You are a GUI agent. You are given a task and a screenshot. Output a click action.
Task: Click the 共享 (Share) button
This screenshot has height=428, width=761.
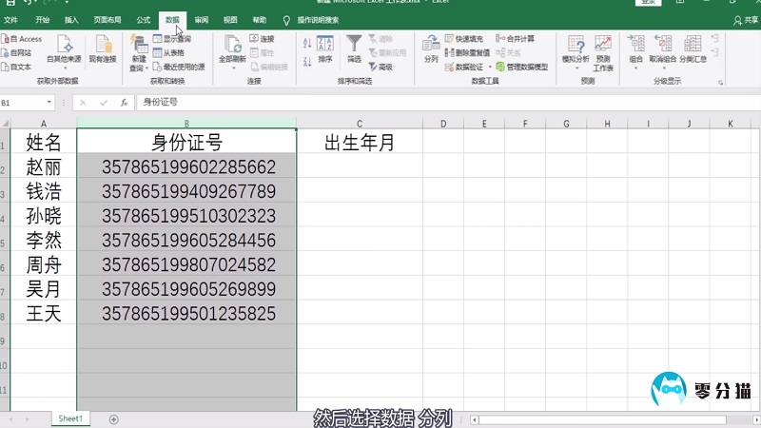click(745, 19)
